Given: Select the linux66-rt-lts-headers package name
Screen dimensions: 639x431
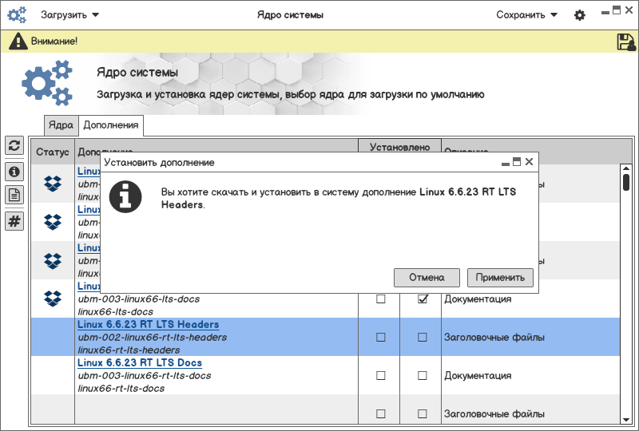Looking at the screenshot, I should click(129, 350).
